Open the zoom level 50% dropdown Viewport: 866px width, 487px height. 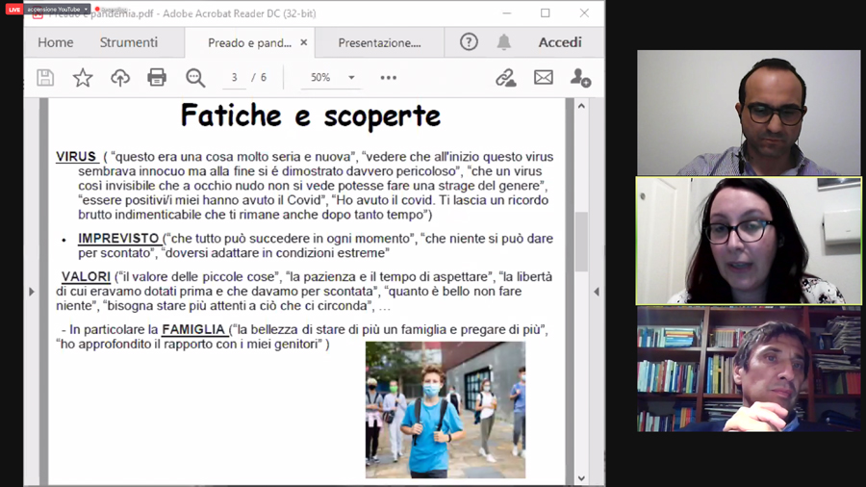click(x=330, y=78)
